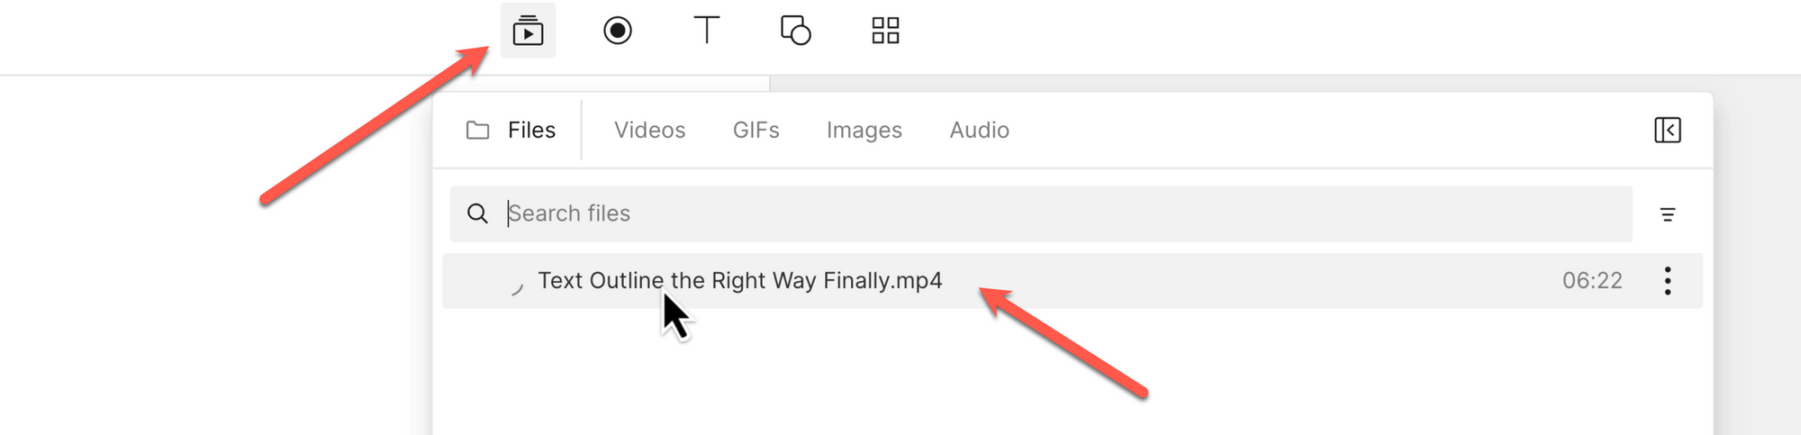
Task: Click the folder icon beside Files
Action: (x=477, y=131)
